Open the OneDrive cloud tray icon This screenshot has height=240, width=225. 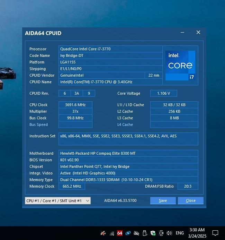click(136, 233)
